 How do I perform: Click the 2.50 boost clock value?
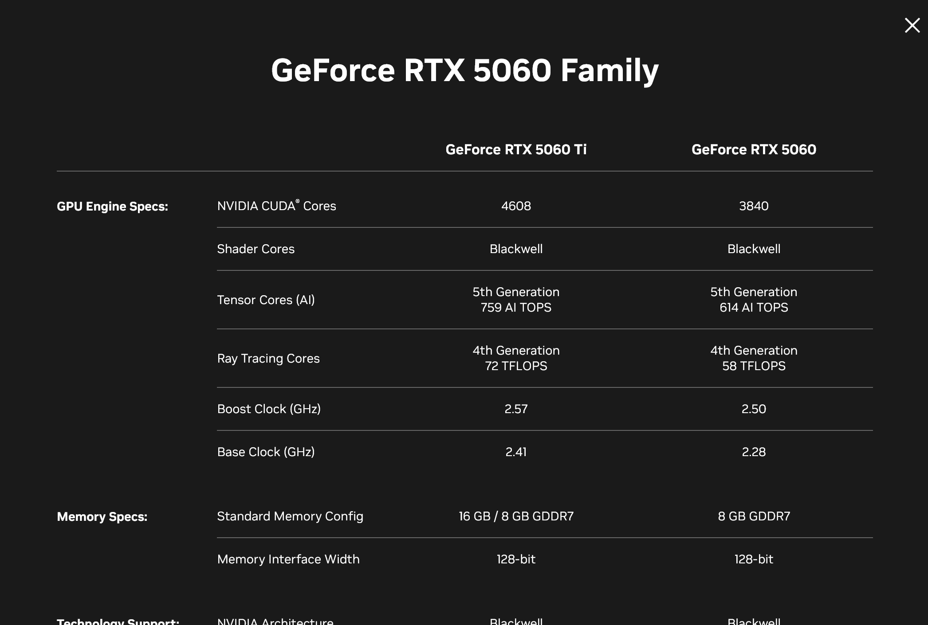click(x=754, y=409)
